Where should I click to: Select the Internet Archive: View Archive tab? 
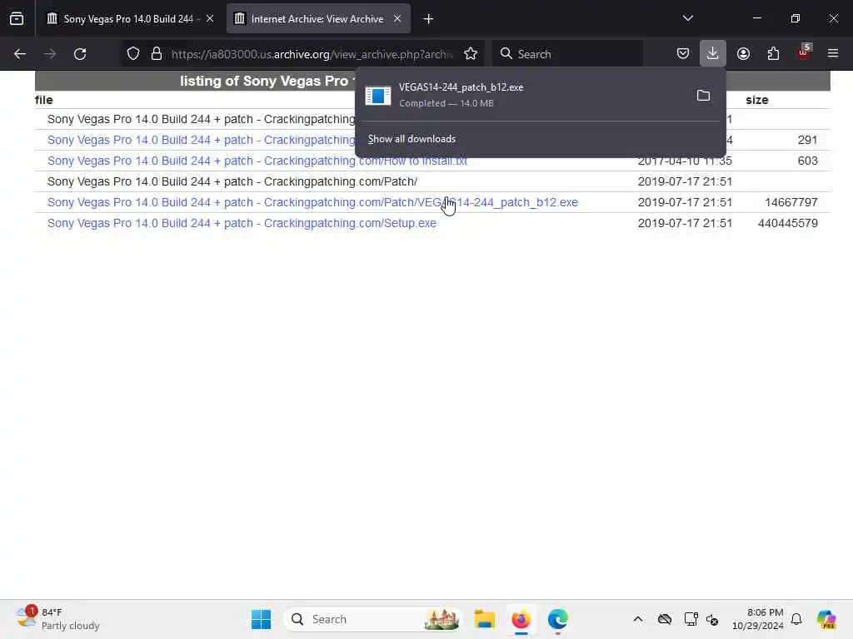(x=317, y=19)
